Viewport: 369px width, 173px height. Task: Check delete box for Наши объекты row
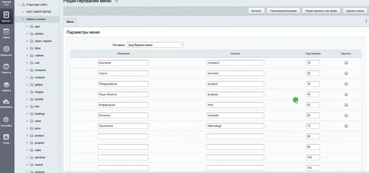tap(346, 94)
